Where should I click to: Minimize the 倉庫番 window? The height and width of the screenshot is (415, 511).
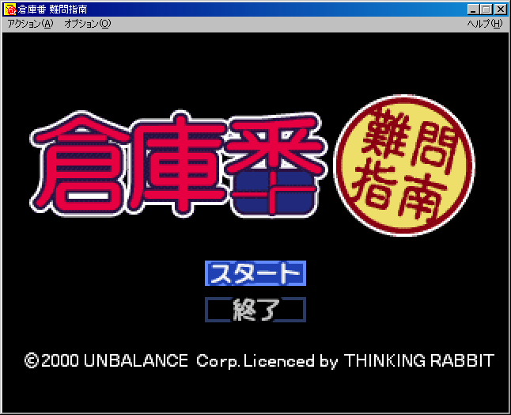point(473,10)
